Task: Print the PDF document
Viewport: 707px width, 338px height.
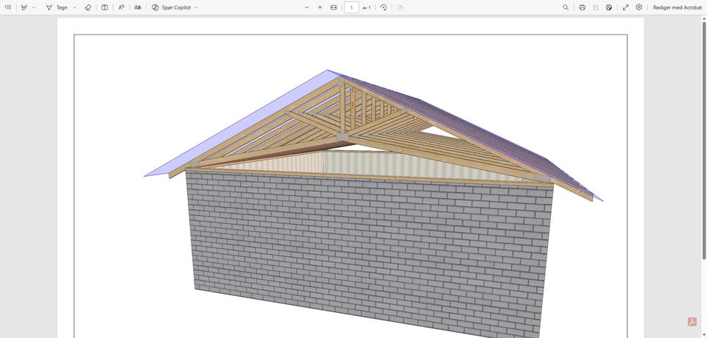Action: tap(583, 7)
